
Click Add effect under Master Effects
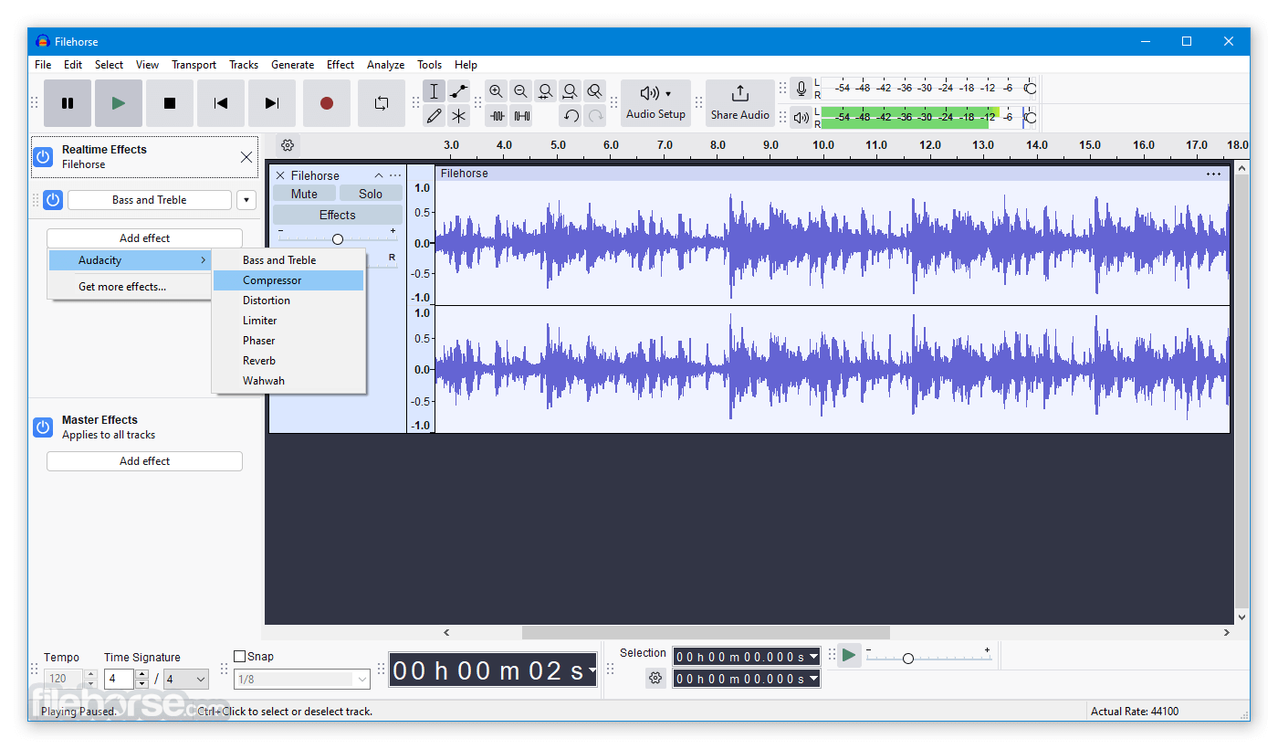(144, 461)
